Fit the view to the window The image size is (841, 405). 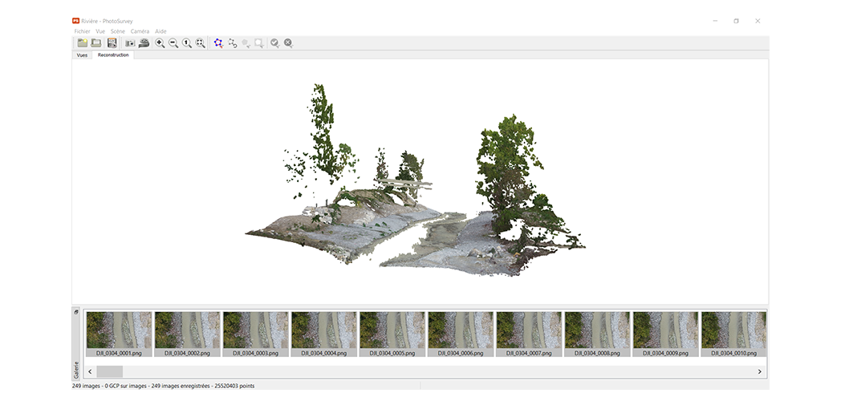(x=201, y=43)
